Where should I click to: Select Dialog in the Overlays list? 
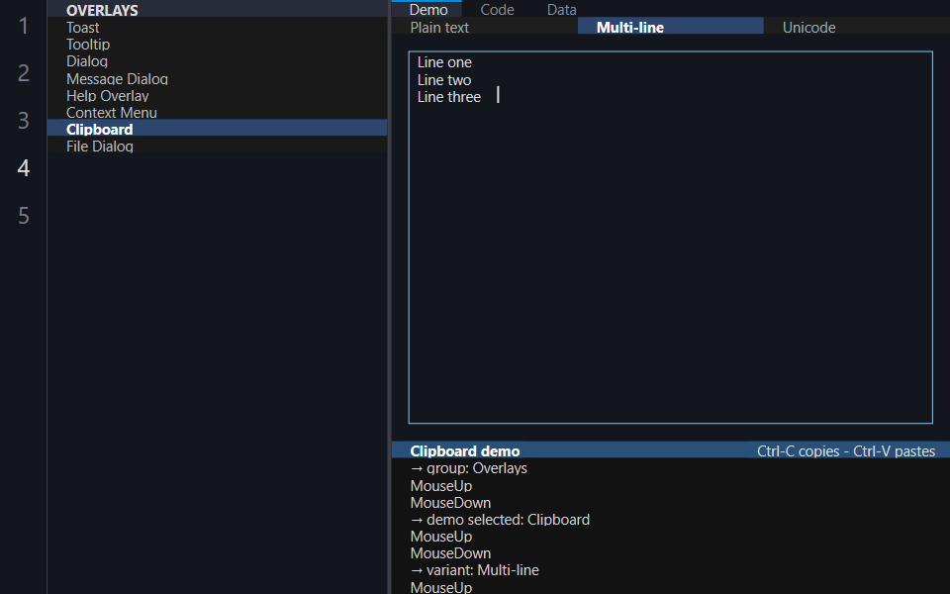point(217,61)
